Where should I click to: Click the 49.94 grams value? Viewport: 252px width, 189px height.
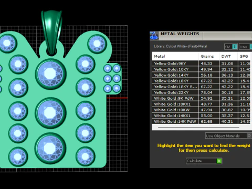pos(206,69)
